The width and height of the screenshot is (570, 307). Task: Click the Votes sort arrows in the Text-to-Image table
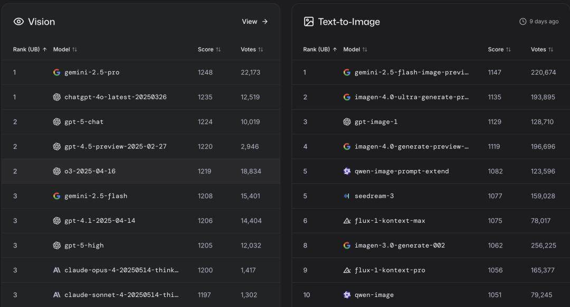550,49
